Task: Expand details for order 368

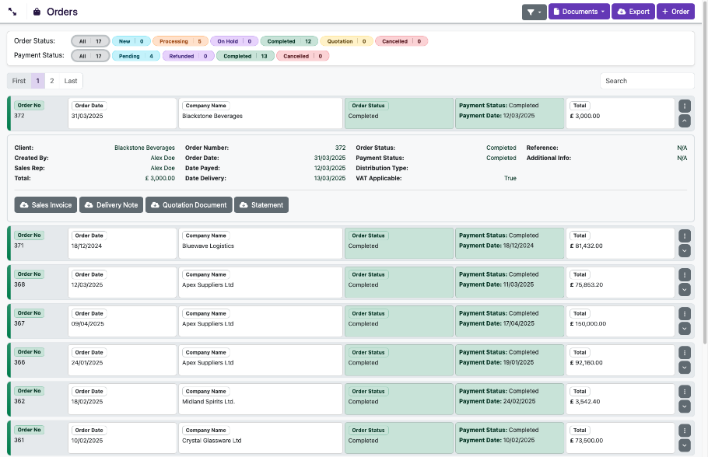Action: (685, 289)
